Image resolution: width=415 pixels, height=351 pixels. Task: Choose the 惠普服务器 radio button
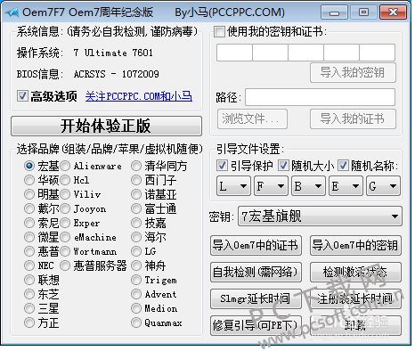click(65, 265)
